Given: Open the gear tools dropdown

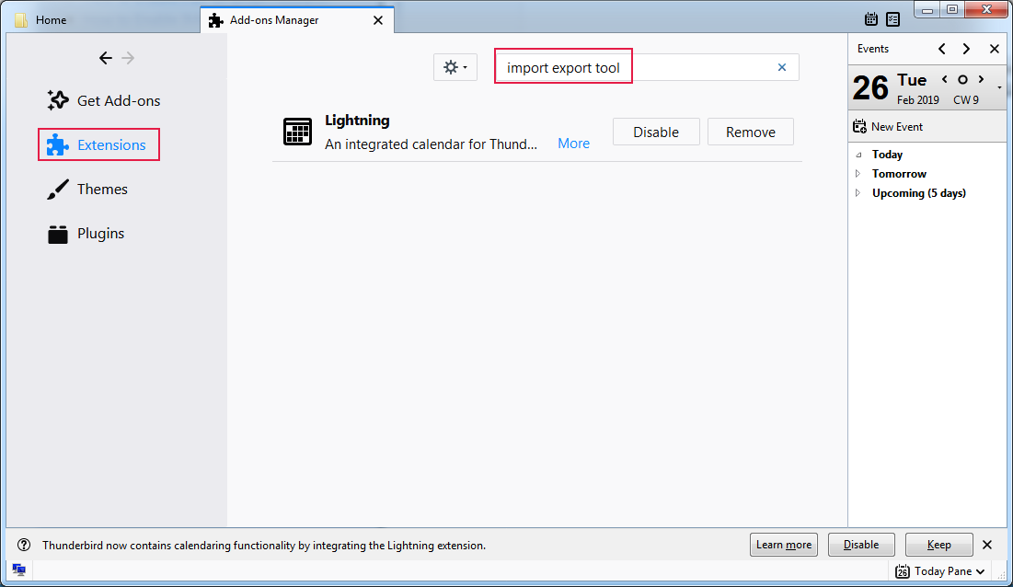Looking at the screenshot, I should (455, 67).
